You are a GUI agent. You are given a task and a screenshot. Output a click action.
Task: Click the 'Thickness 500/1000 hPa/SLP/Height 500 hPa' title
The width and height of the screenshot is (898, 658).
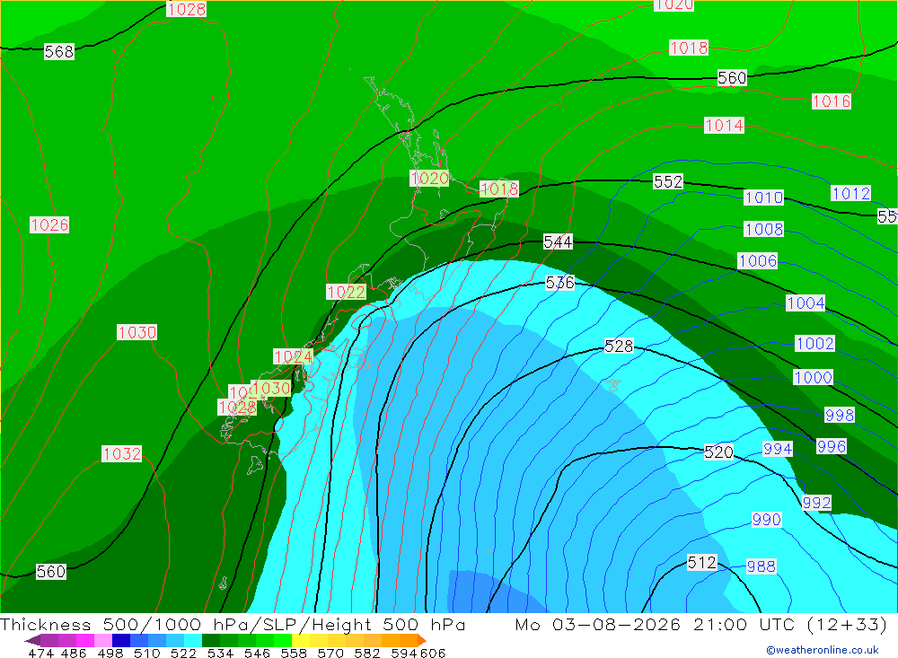(233, 624)
